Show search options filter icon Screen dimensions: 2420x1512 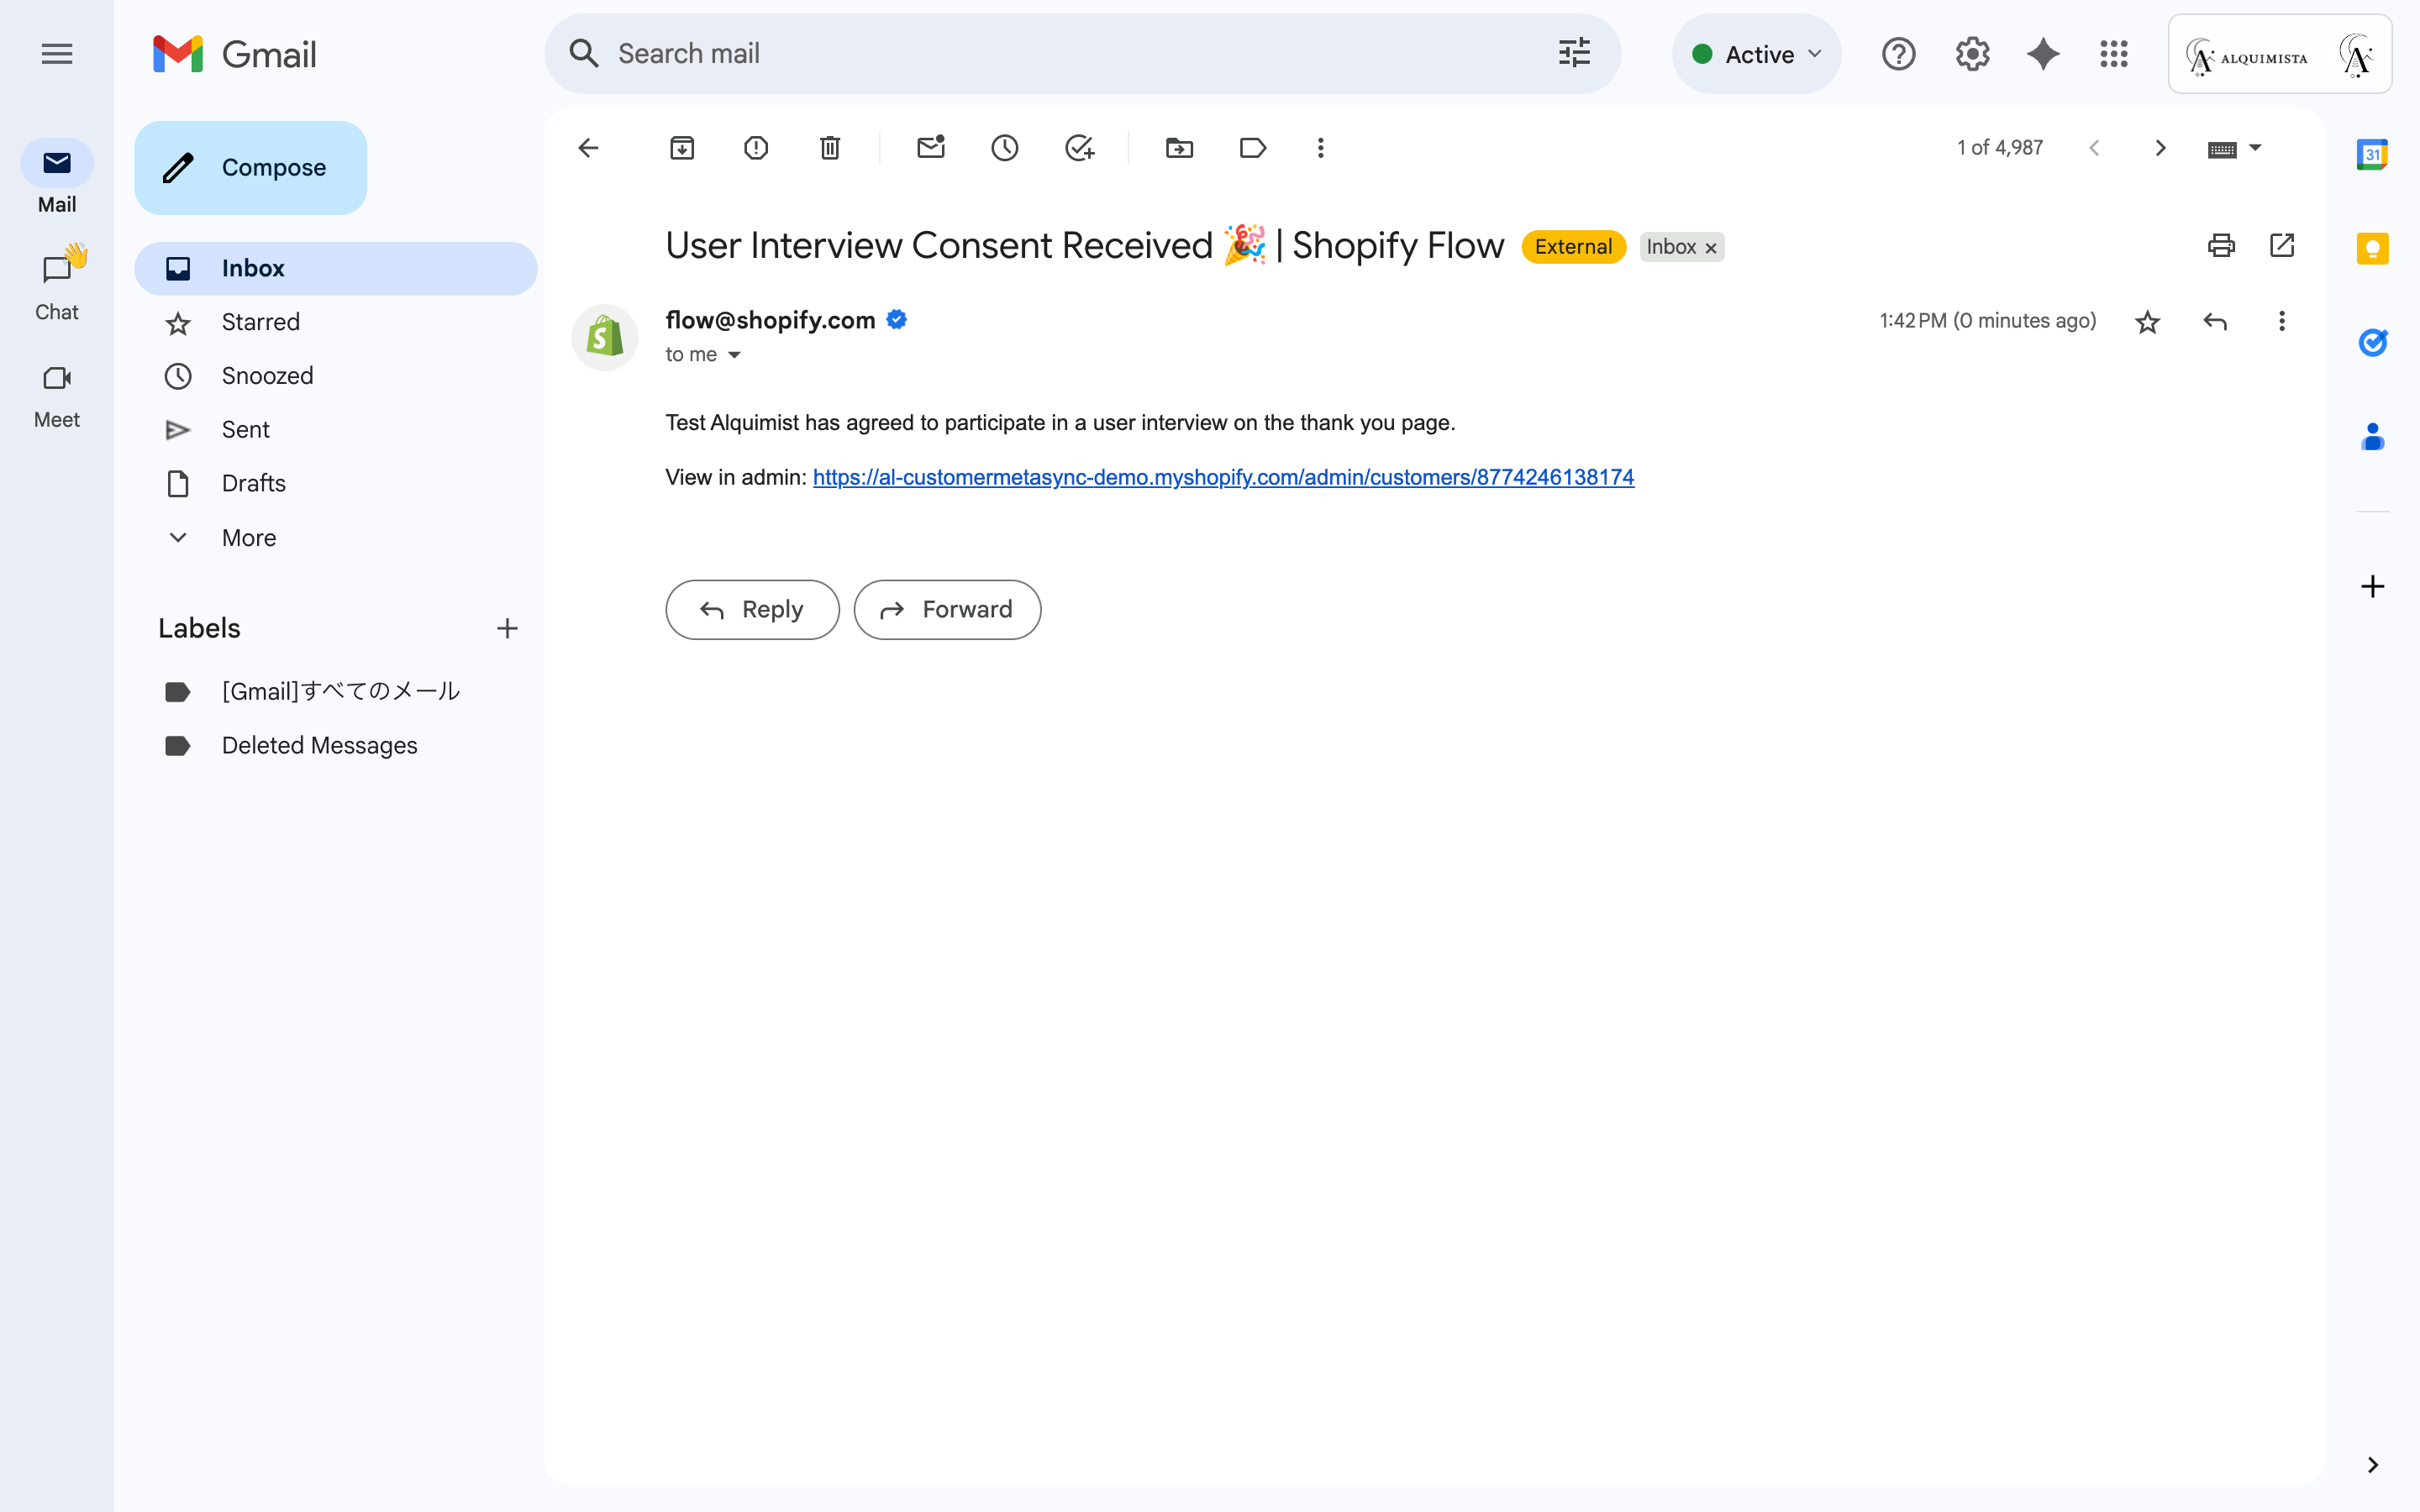(1574, 54)
